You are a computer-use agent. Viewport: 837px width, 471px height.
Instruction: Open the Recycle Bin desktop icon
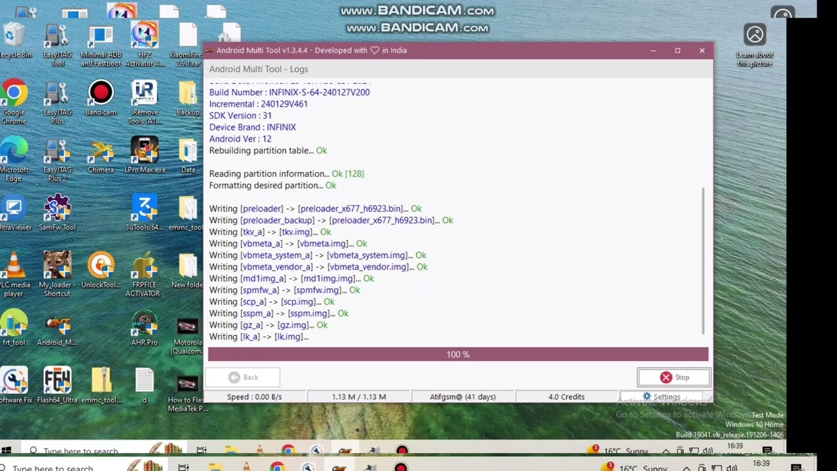(14, 41)
